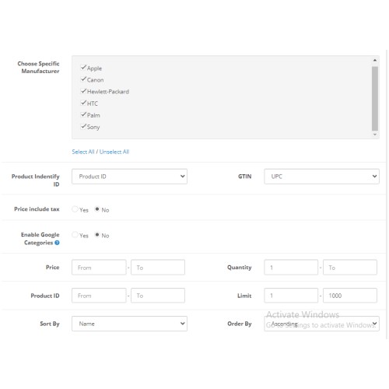Click the Price From input field

coord(99,268)
